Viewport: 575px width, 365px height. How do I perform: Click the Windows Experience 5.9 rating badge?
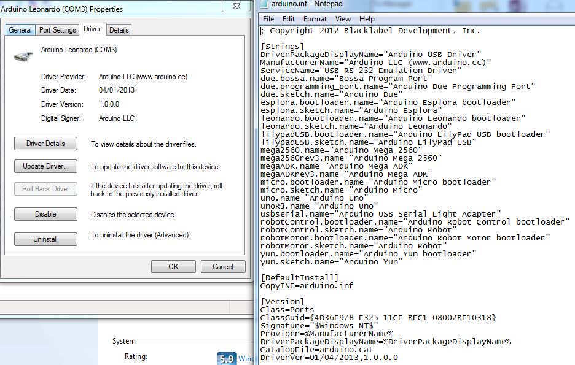[226, 359]
